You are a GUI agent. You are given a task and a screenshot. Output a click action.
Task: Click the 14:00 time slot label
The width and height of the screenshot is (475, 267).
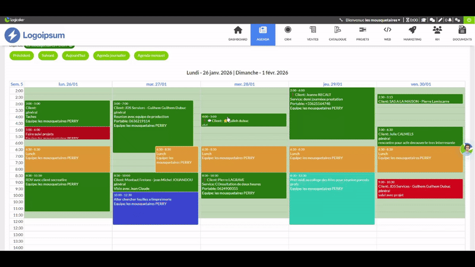tap(18, 247)
